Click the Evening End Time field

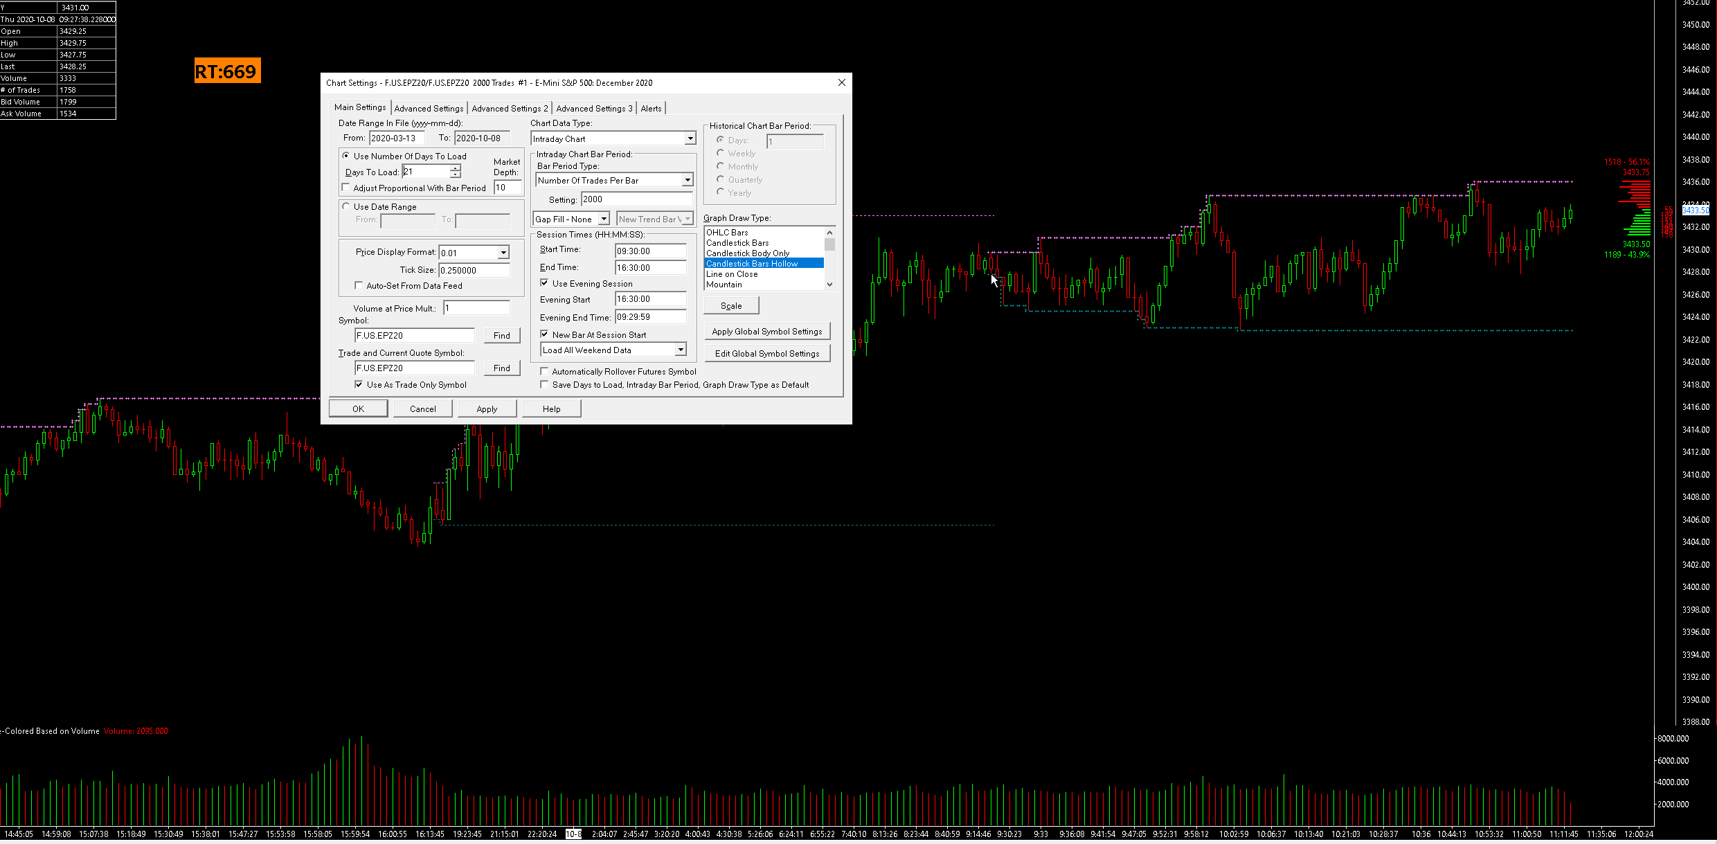[650, 317]
